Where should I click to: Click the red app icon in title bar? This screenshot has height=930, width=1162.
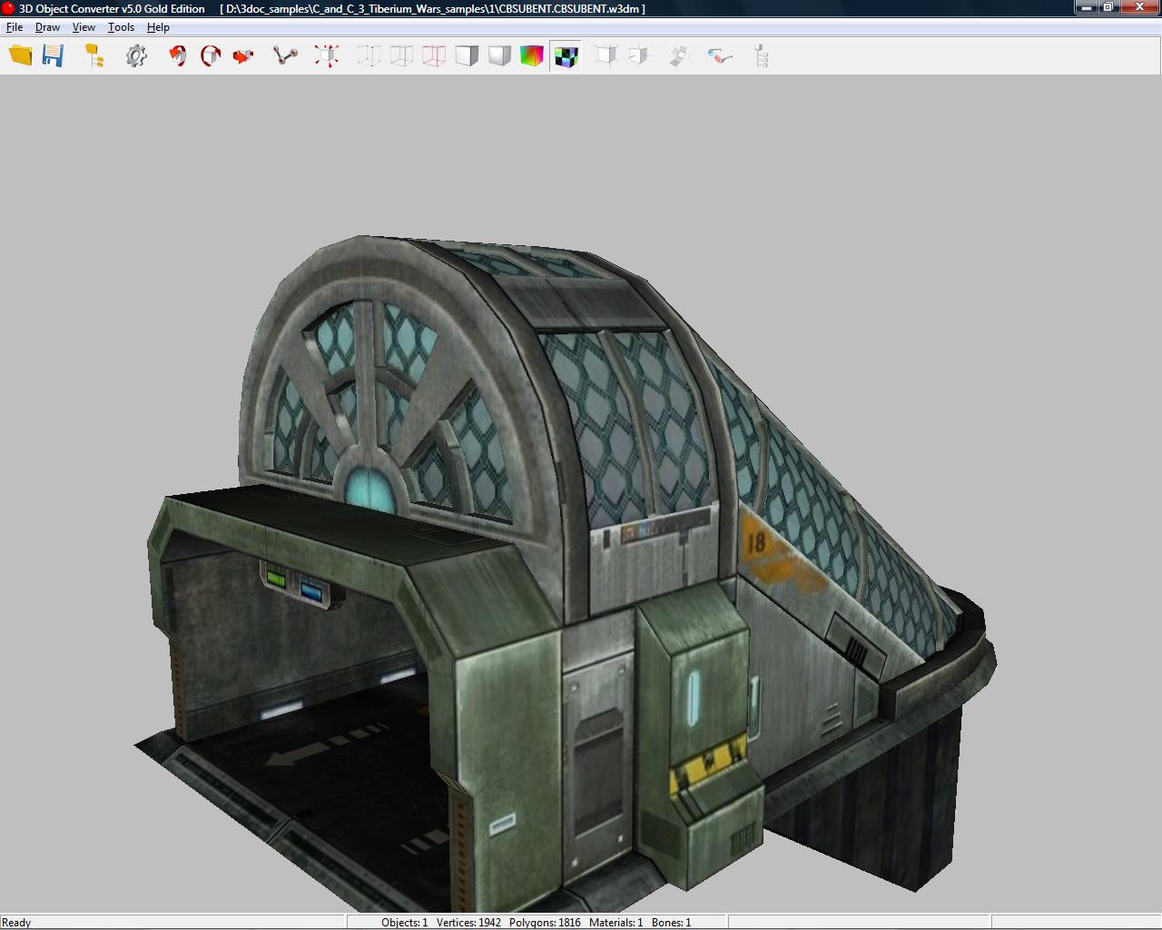coord(8,8)
